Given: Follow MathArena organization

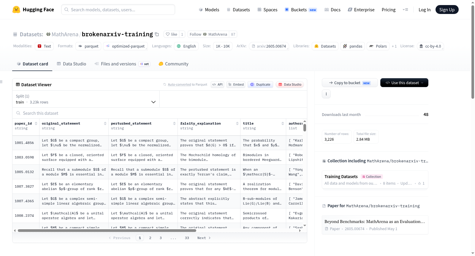Looking at the screenshot, I should (x=208, y=34).
